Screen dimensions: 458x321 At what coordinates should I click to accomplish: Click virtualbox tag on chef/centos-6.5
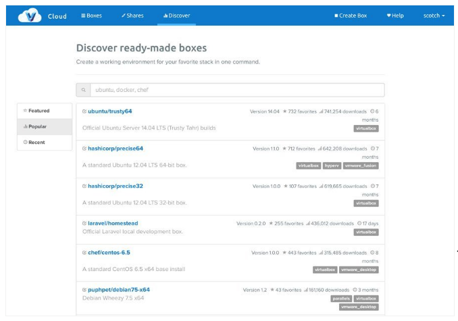click(x=325, y=270)
